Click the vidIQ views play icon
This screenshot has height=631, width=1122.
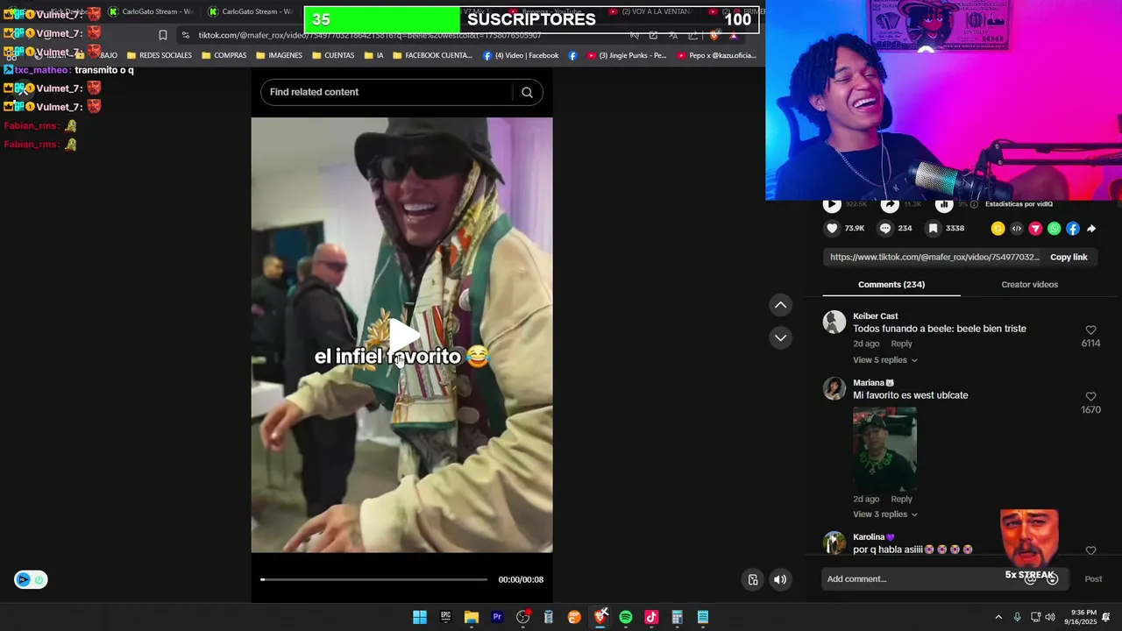point(832,204)
